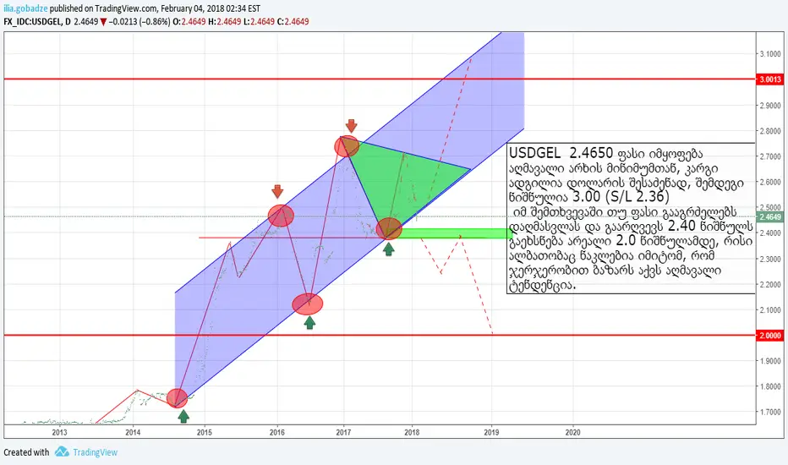Click the green up arrow near 2014 channel start
Screen dimensions: 788x465
pyautogui.click(x=183, y=416)
